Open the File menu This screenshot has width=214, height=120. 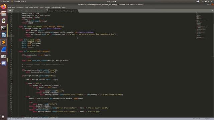pyautogui.click(x=9, y=7)
